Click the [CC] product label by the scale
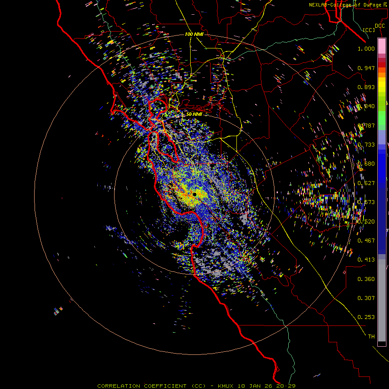 pyautogui.click(x=369, y=30)
